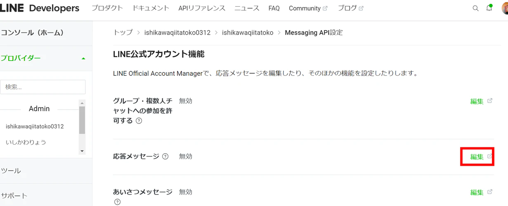Open ishikawaqiitatoko breadcrumb link
508x206 pixels.
click(248, 33)
